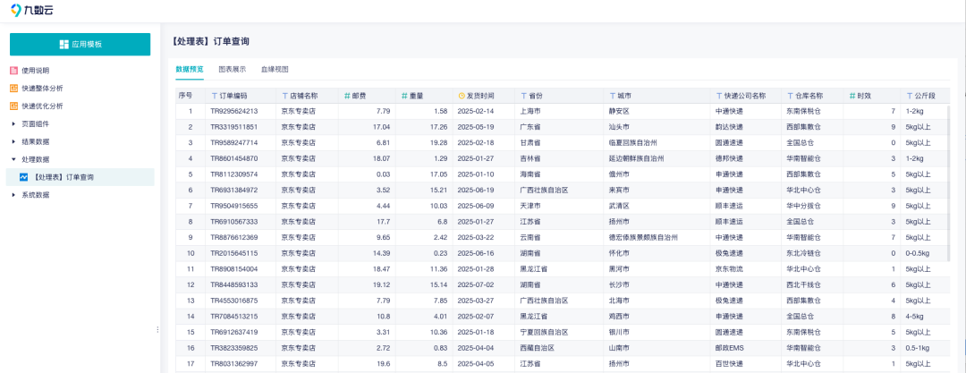Viewport: 966px width, 373px height.
Task: Click the 延边朝鲜族自治州 city cell
Action: click(x=637, y=158)
